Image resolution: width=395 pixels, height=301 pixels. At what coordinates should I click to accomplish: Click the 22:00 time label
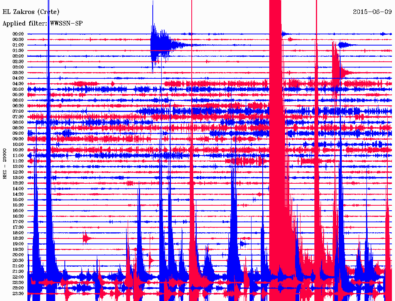click(18, 277)
